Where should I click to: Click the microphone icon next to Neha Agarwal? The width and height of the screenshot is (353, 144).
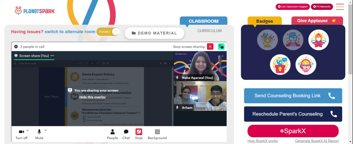click(178, 78)
